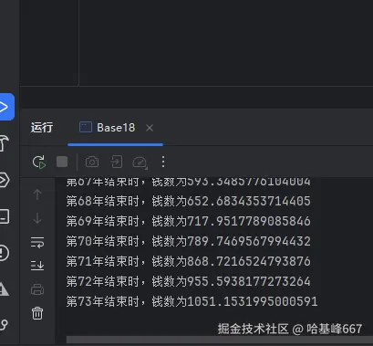Toggle soft-wrap in the console
The width and height of the screenshot is (373, 346).
(x=37, y=242)
